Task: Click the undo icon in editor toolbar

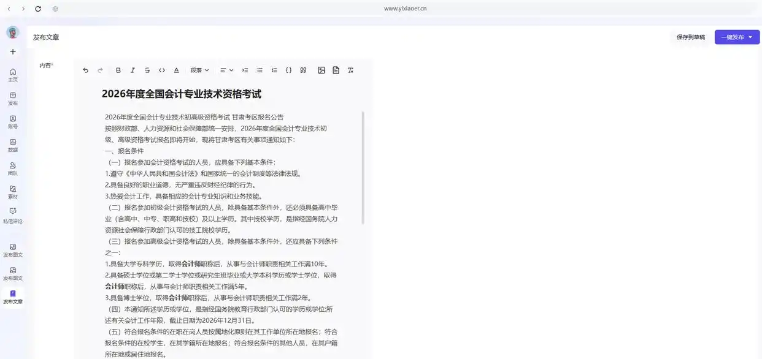Action: point(85,70)
